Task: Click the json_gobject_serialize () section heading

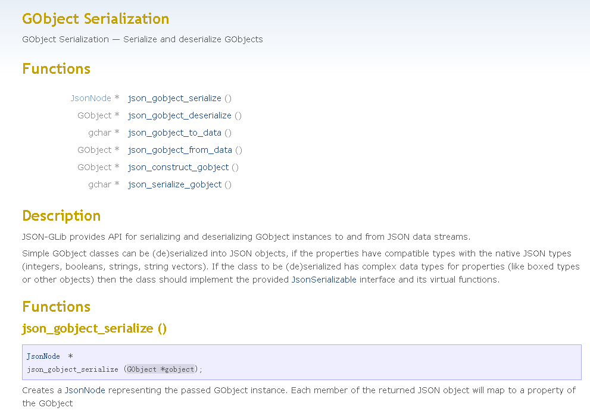Action: pos(94,328)
